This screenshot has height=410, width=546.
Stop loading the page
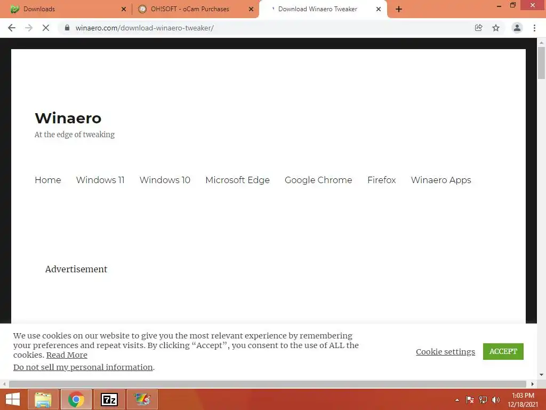coord(46,28)
